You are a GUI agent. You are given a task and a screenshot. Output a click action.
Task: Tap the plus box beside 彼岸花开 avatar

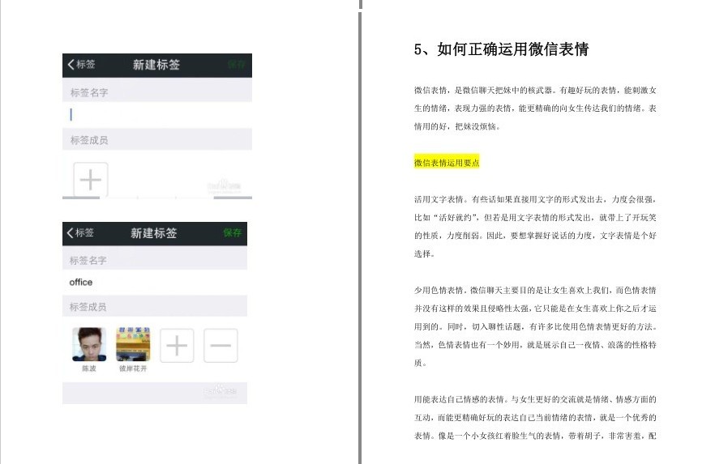[177, 346]
